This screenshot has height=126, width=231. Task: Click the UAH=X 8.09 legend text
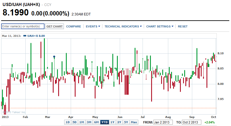tap(36, 36)
